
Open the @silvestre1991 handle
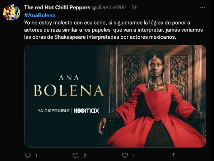tap(109, 8)
